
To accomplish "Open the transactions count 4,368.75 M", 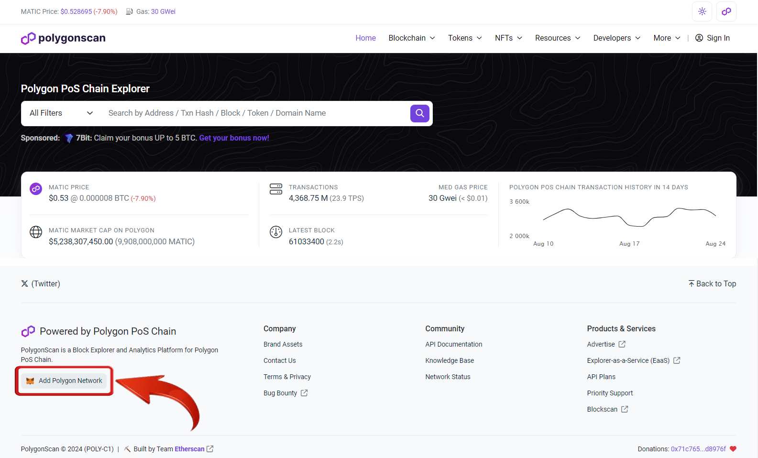I will click(x=308, y=198).
